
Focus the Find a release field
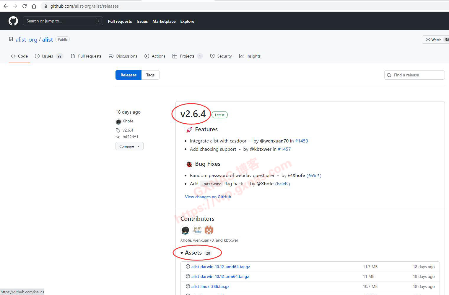417,75
